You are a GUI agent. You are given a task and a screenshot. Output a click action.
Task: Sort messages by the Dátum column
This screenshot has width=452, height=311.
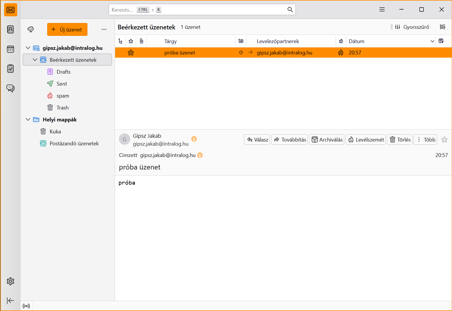385,41
